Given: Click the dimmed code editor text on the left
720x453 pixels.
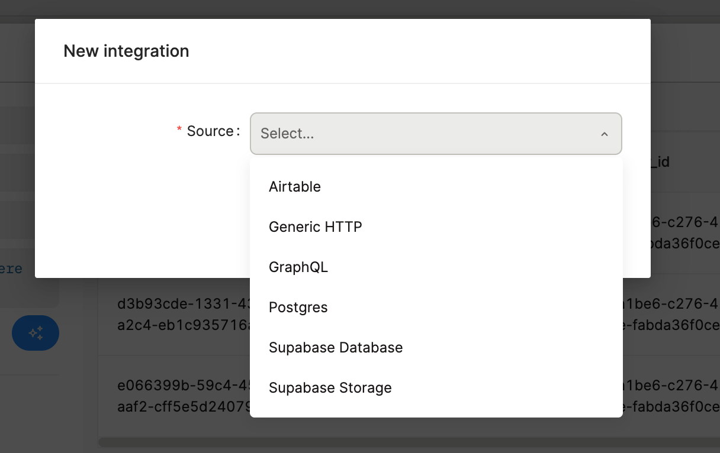Looking at the screenshot, I should click(x=11, y=269).
